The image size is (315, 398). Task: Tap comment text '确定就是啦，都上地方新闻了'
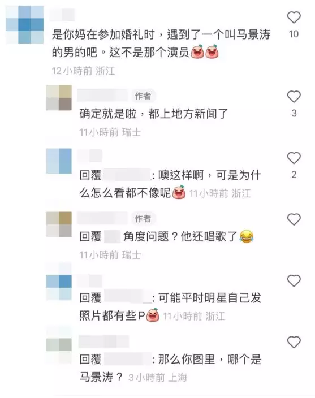(154, 114)
